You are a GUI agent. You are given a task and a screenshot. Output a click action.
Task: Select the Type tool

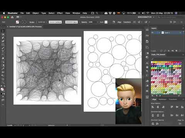coord(3,51)
